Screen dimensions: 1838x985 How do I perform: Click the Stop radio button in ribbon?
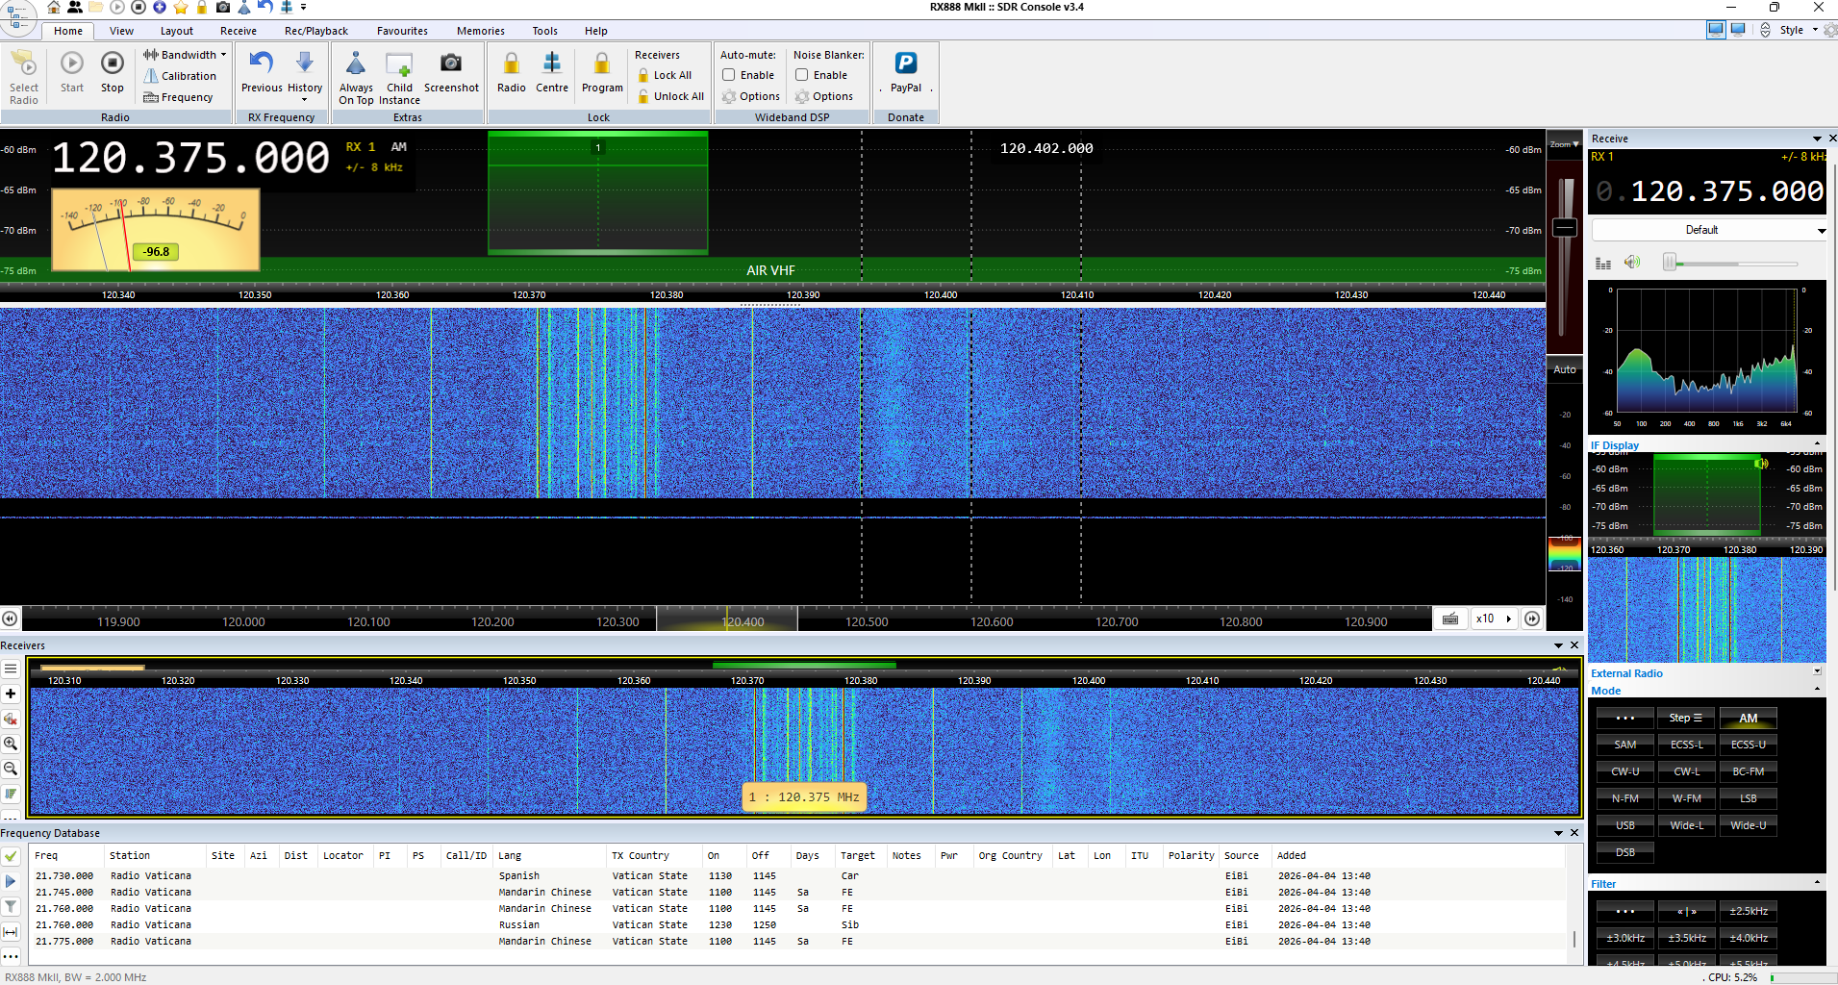click(113, 73)
